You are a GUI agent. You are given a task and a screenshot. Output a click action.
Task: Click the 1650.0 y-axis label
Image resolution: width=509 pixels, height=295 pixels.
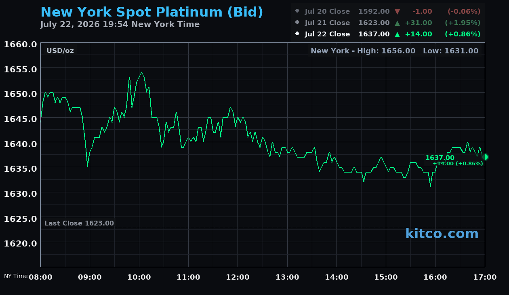pos(20,94)
